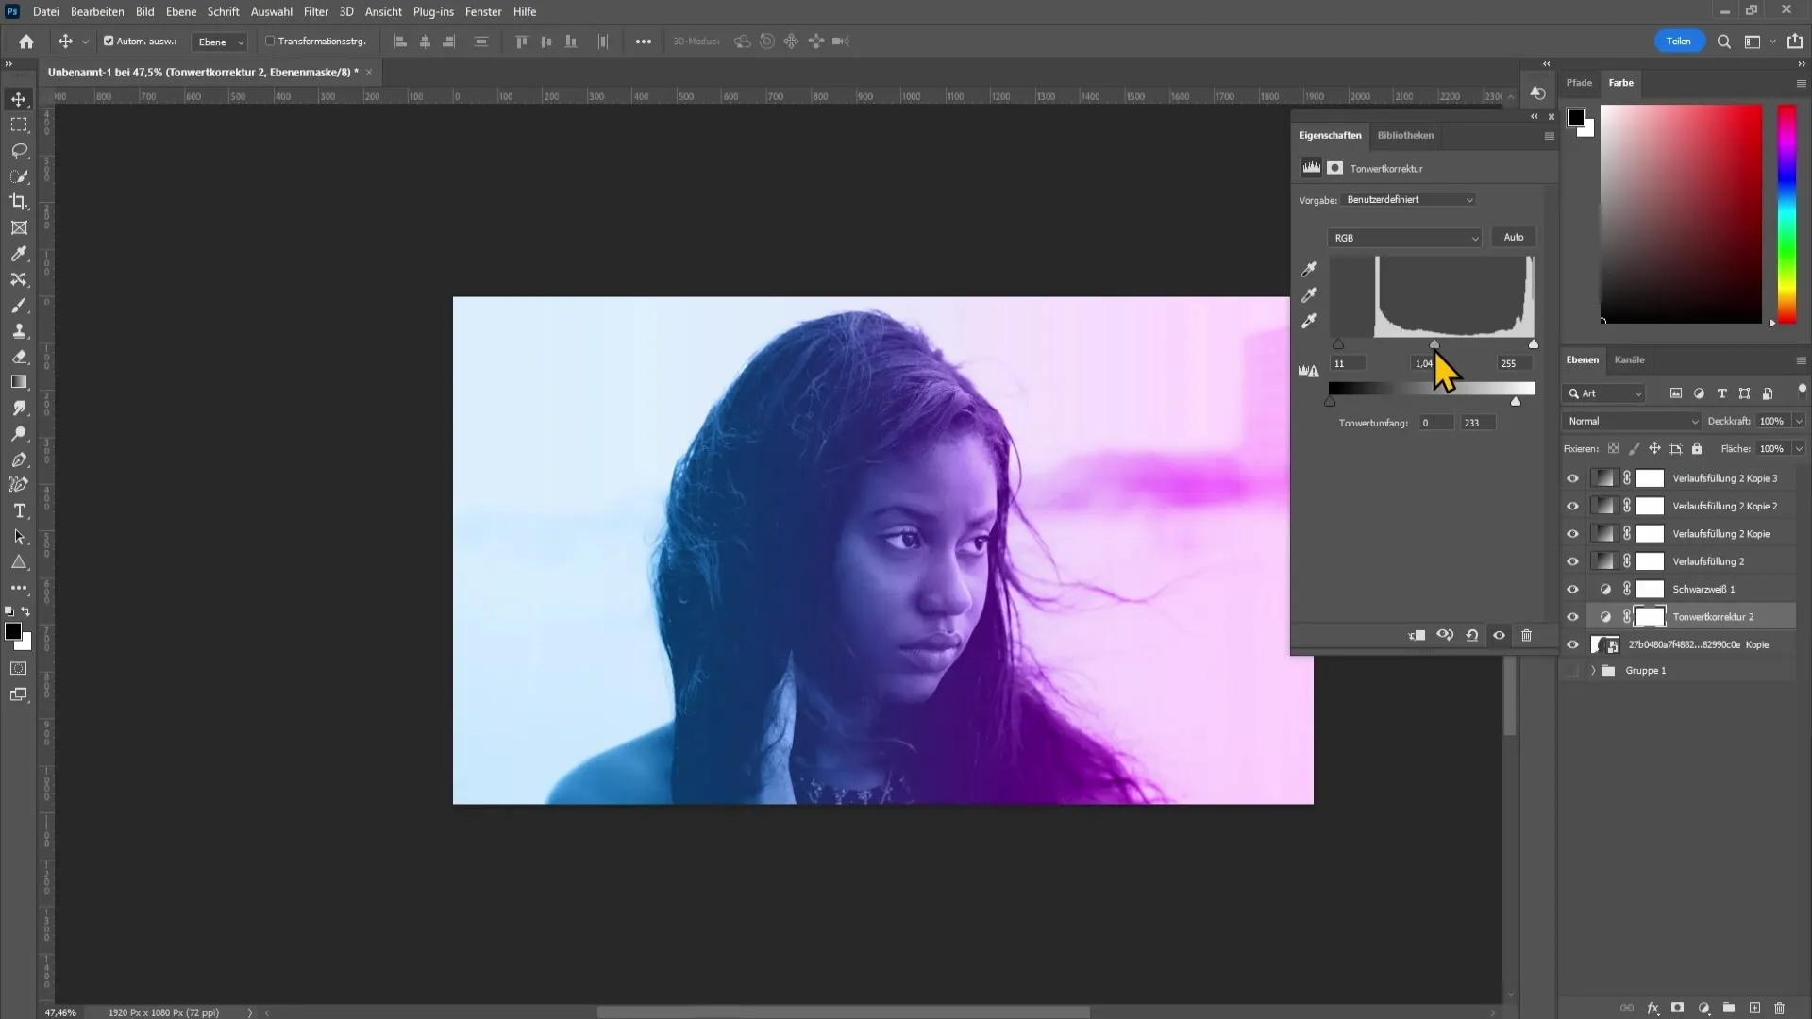Open the Filter menu
This screenshot has height=1019, width=1812.
point(315,11)
